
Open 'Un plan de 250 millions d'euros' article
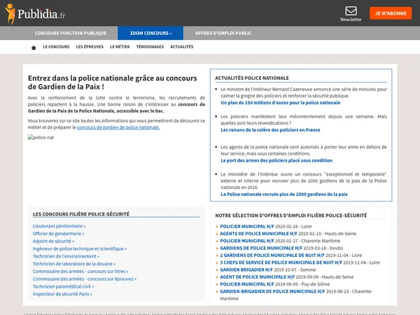[281, 103]
